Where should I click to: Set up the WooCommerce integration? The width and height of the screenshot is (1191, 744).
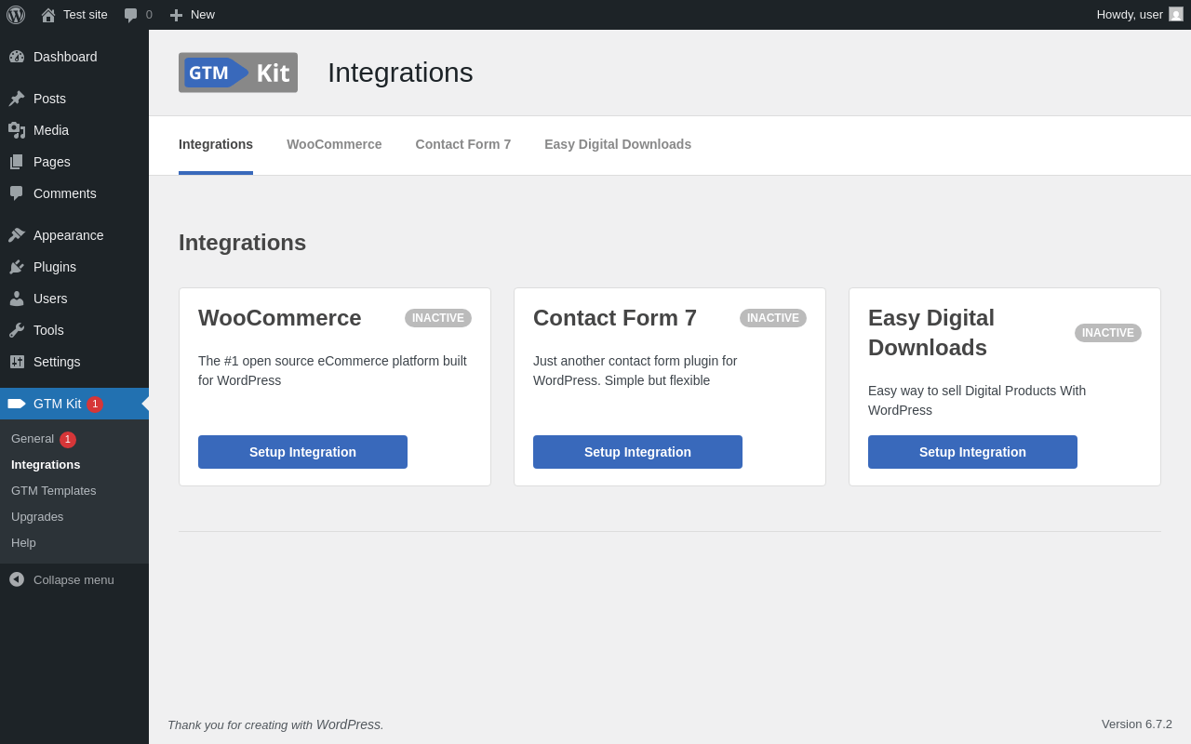pos(302,452)
